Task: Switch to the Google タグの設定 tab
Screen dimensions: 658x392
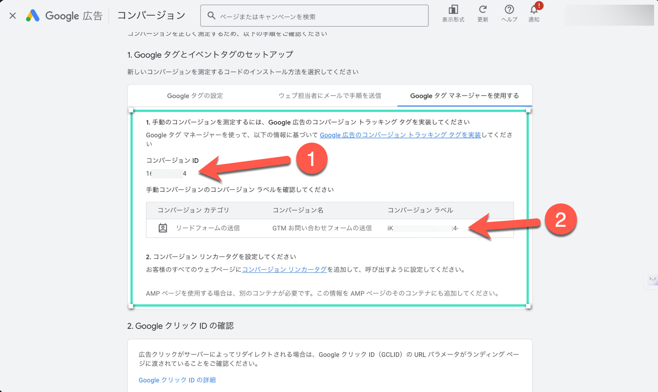Action: 195,96
